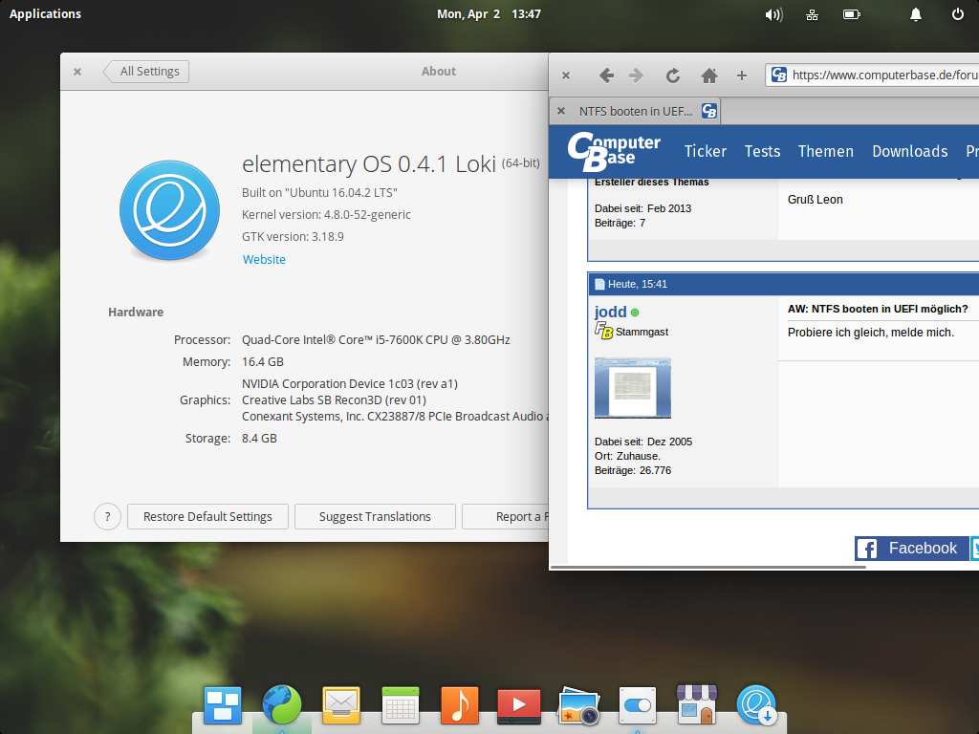
Task: Open user profile jodd
Action: click(610, 312)
